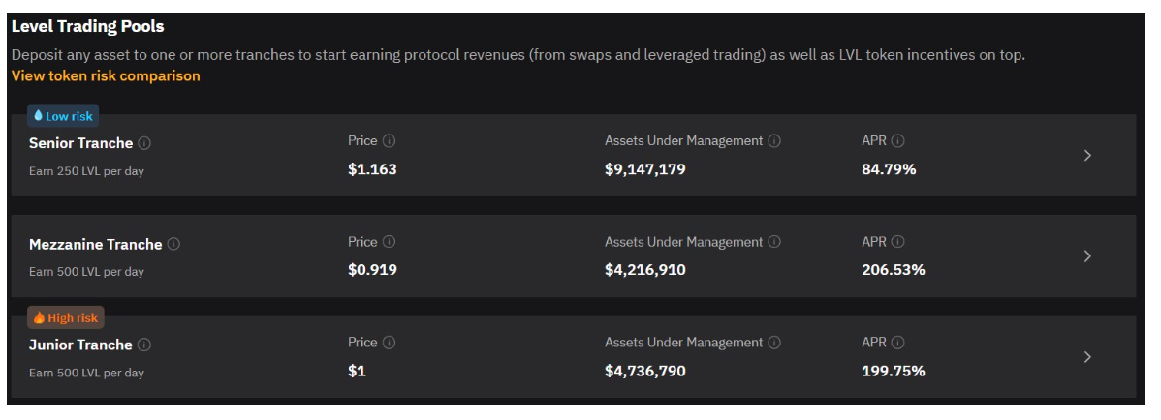This screenshot has width=1161, height=420.
Task: Click the $9,147,179 assets value
Action: tap(644, 169)
